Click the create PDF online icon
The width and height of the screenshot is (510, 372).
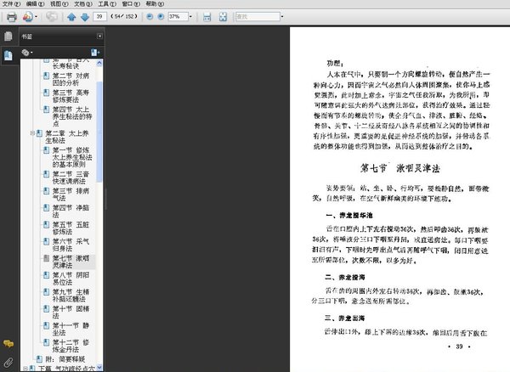pyautogui.click(x=28, y=17)
